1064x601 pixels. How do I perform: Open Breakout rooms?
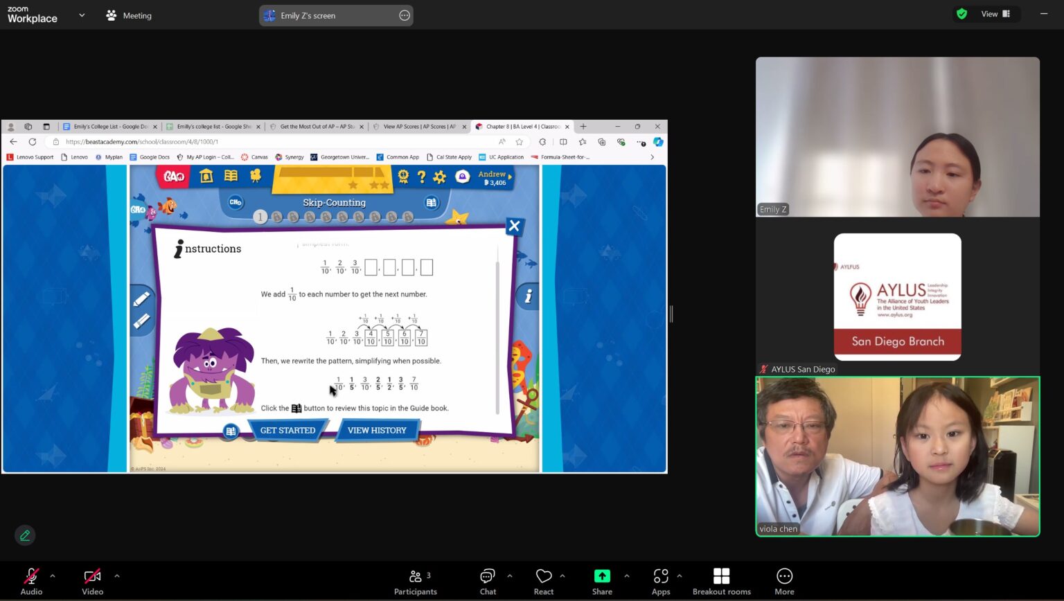coord(722,581)
